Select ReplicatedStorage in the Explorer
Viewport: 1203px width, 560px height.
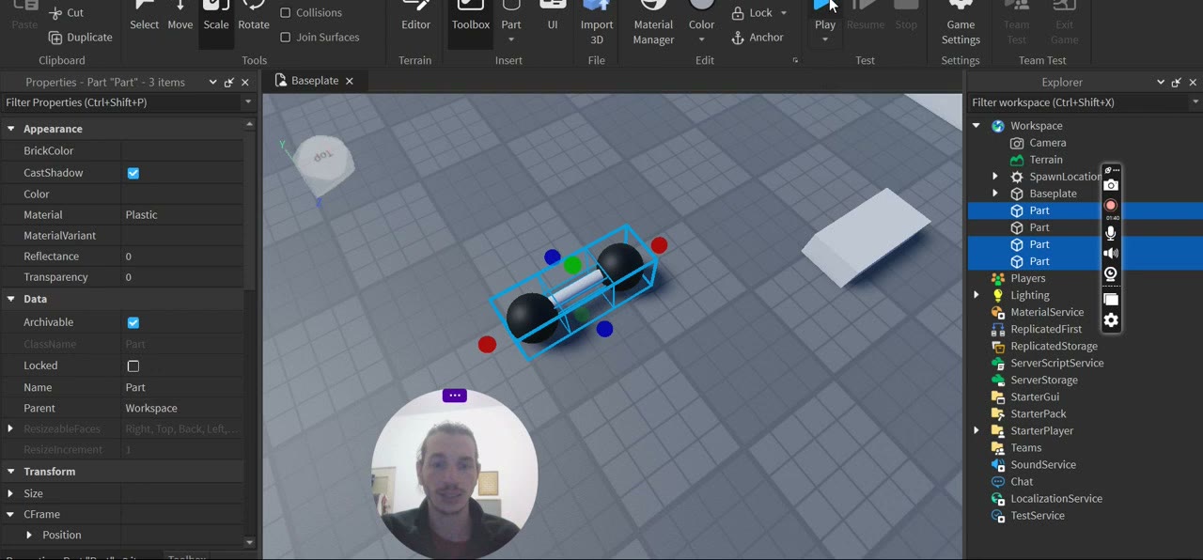tap(1054, 346)
